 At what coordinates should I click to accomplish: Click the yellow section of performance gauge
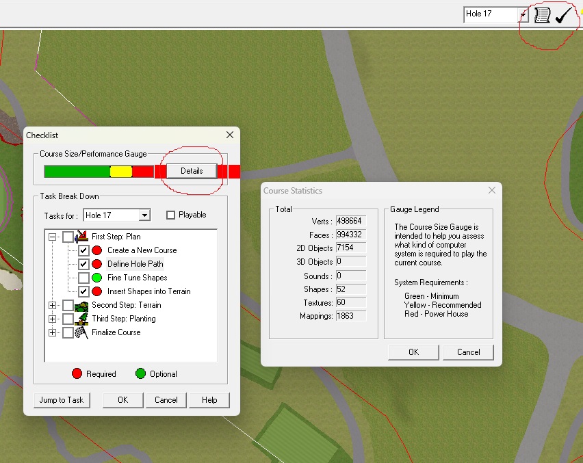[120, 171]
